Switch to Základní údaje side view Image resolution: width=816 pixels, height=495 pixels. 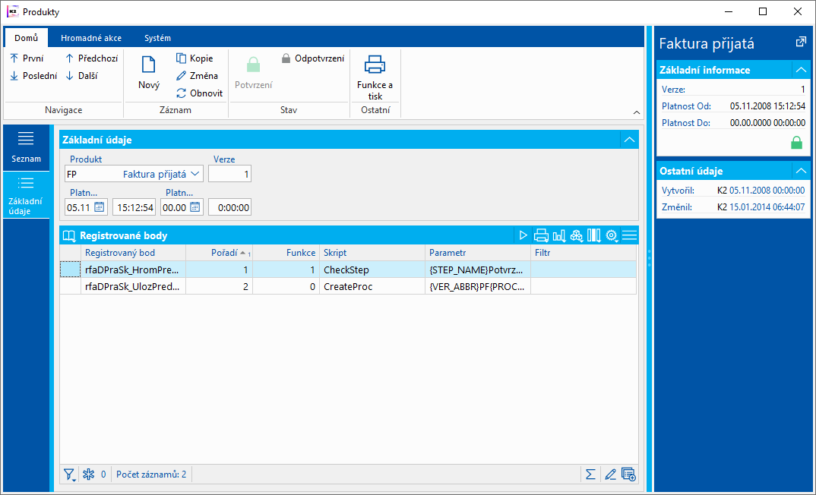[x=26, y=195]
